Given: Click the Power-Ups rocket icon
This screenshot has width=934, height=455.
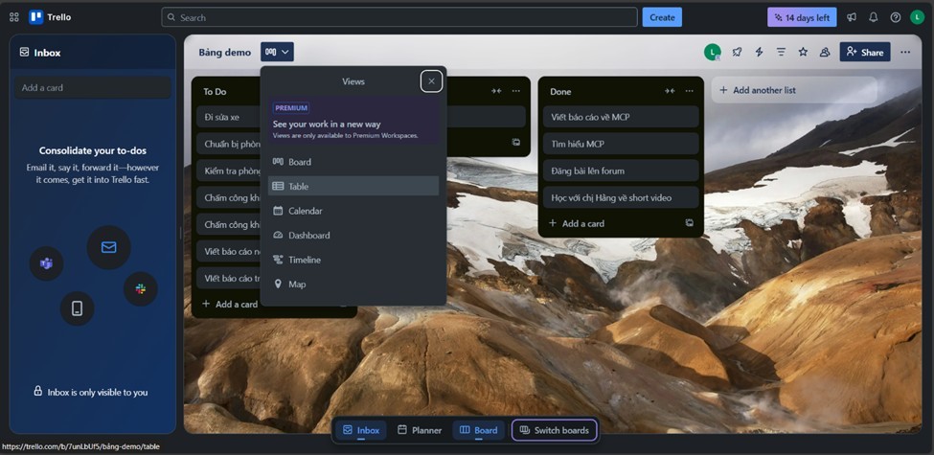Looking at the screenshot, I should [x=737, y=52].
